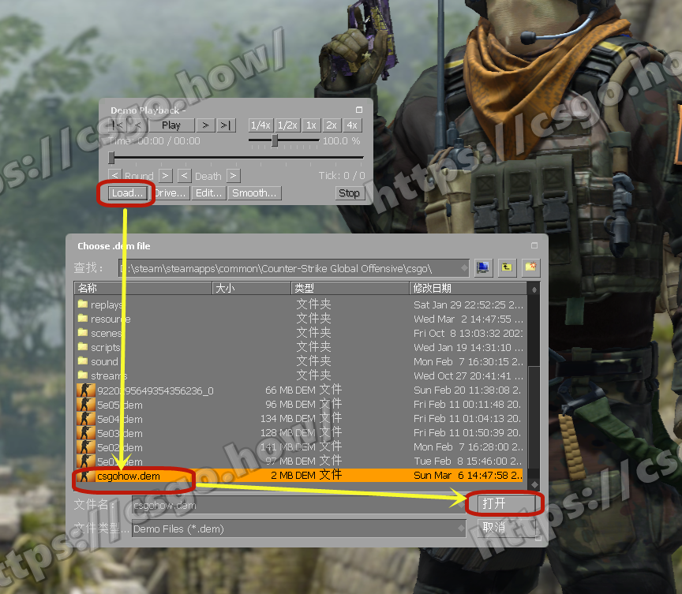Minimize the Demo Playback panel icon
This screenshot has height=594, width=682.
359,110
